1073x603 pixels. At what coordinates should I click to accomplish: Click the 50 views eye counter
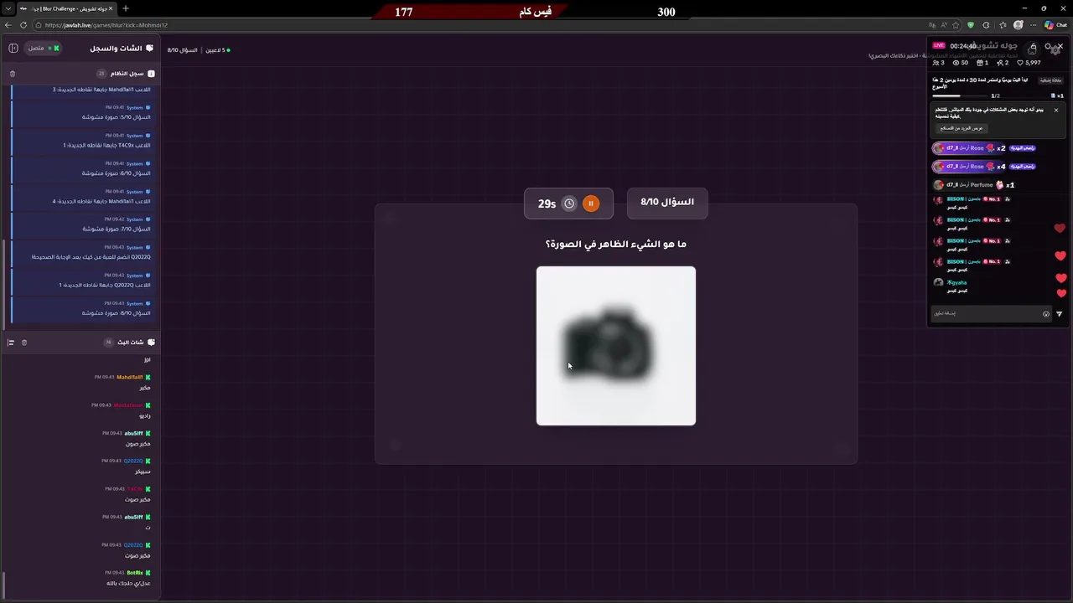(961, 63)
